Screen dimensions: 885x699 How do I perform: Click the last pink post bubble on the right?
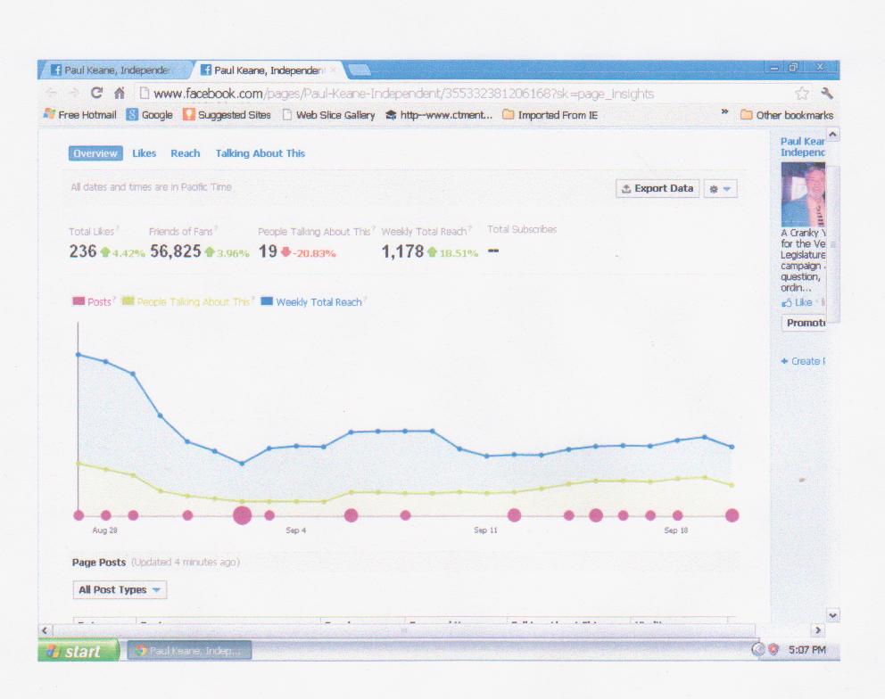[732, 515]
